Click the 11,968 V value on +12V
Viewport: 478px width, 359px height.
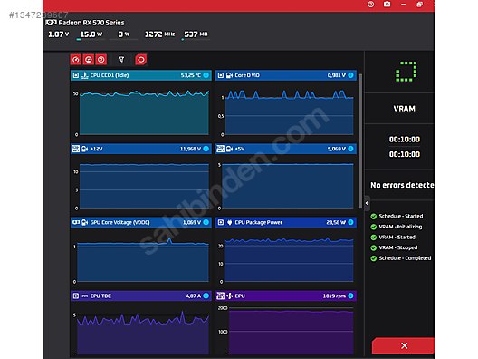(190, 149)
